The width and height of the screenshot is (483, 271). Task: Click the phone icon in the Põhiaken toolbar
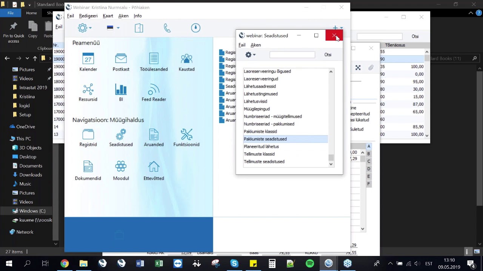(x=167, y=28)
